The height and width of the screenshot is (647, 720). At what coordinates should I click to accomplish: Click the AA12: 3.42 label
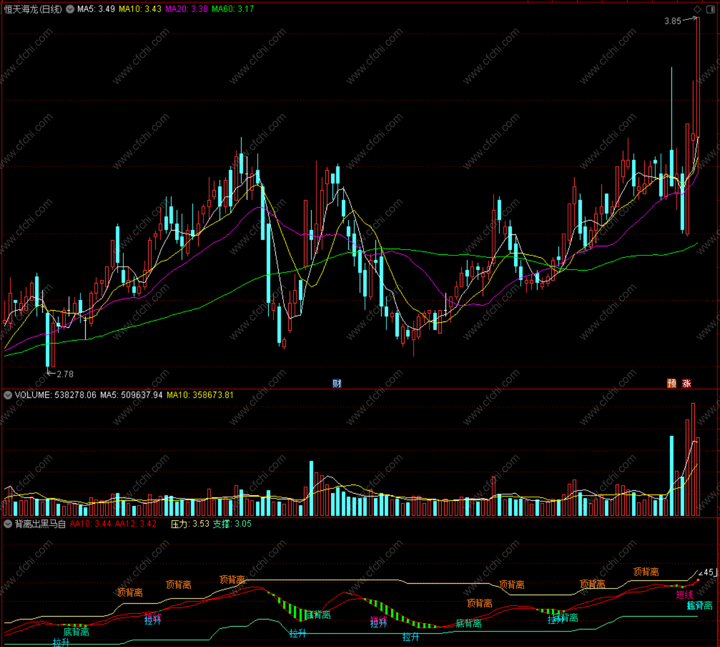click(x=136, y=524)
